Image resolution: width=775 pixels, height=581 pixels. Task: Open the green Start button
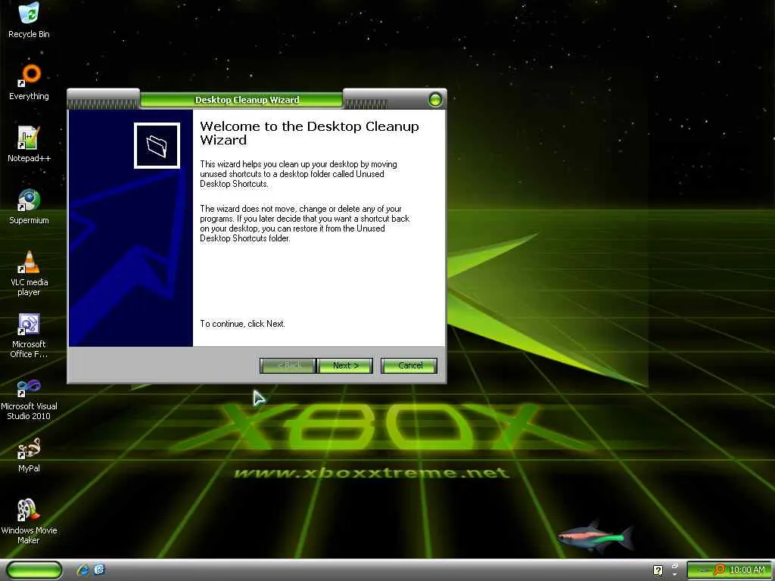point(35,570)
